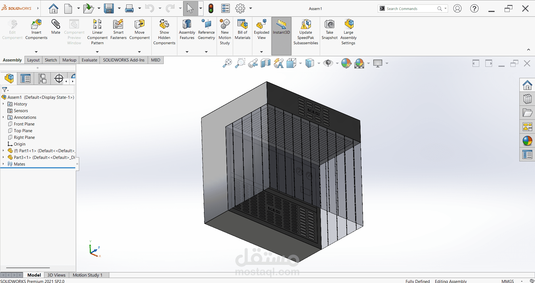The image size is (535, 283).
Task: Open FeatureManager Design Tree tab
Action: 9,78
